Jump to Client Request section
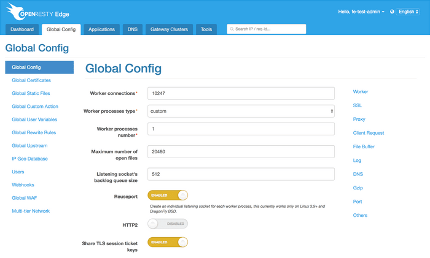This screenshot has width=430, height=258. (x=369, y=133)
